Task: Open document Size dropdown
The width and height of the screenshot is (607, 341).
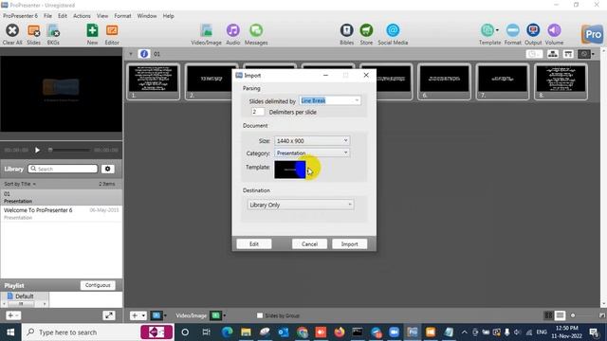Action: (312, 141)
